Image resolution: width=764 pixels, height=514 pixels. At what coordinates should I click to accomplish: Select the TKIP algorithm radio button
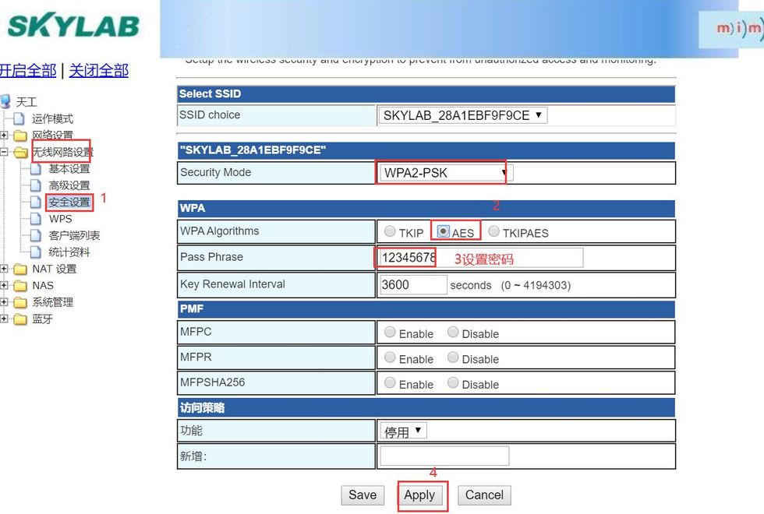(390, 231)
